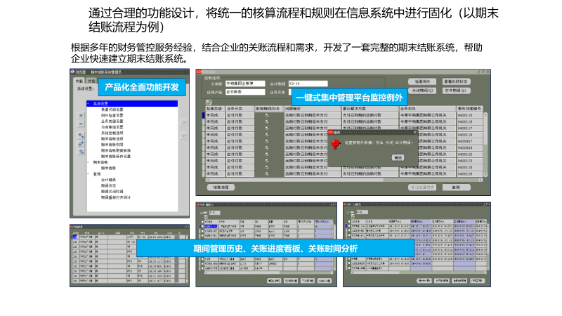The image size is (562, 316).
Task: Select 期间关闭时间 in the navigator tree
Action: coord(112,192)
